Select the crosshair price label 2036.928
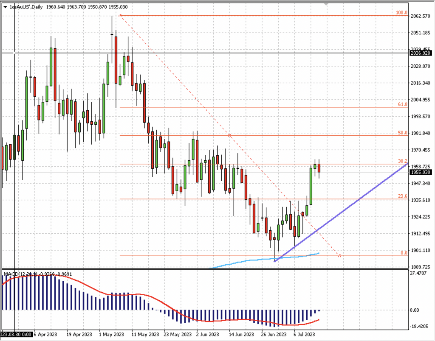 click(420, 53)
